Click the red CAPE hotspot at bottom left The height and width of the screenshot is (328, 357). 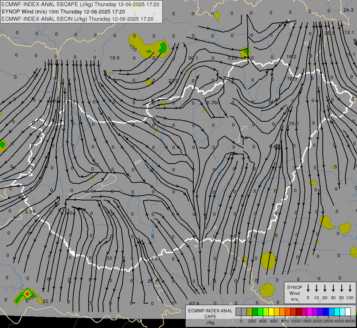(27, 294)
